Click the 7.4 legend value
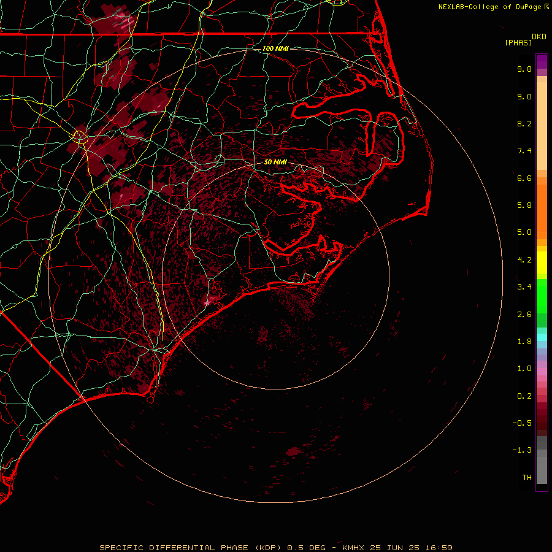Image resolution: width=552 pixels, height=552 pixels. coord(524,151)
